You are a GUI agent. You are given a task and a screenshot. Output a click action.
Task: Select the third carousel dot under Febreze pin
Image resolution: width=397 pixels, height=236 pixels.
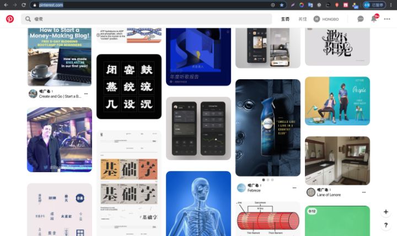coord(272,180)
